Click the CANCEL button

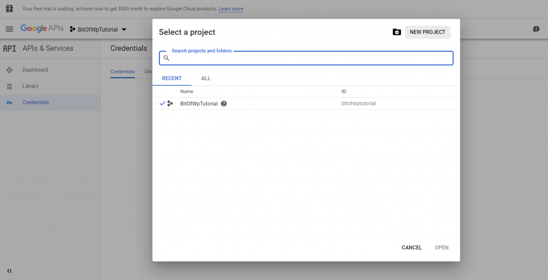point(412,247)
